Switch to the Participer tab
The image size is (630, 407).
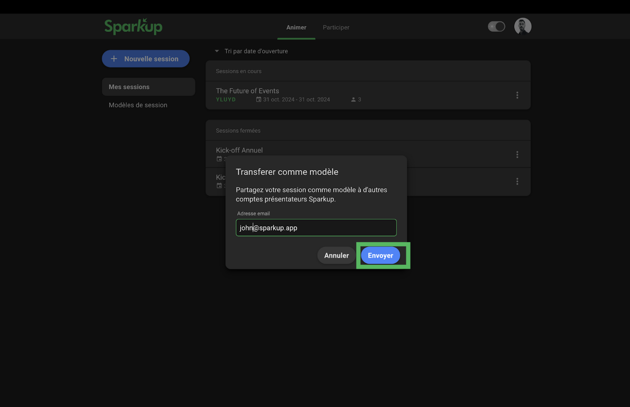pos(336,28)
